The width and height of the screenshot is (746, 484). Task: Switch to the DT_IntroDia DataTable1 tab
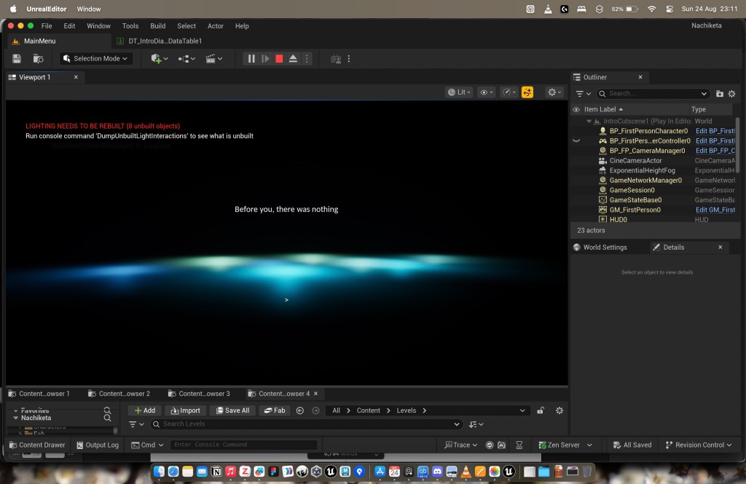point(165,41)
